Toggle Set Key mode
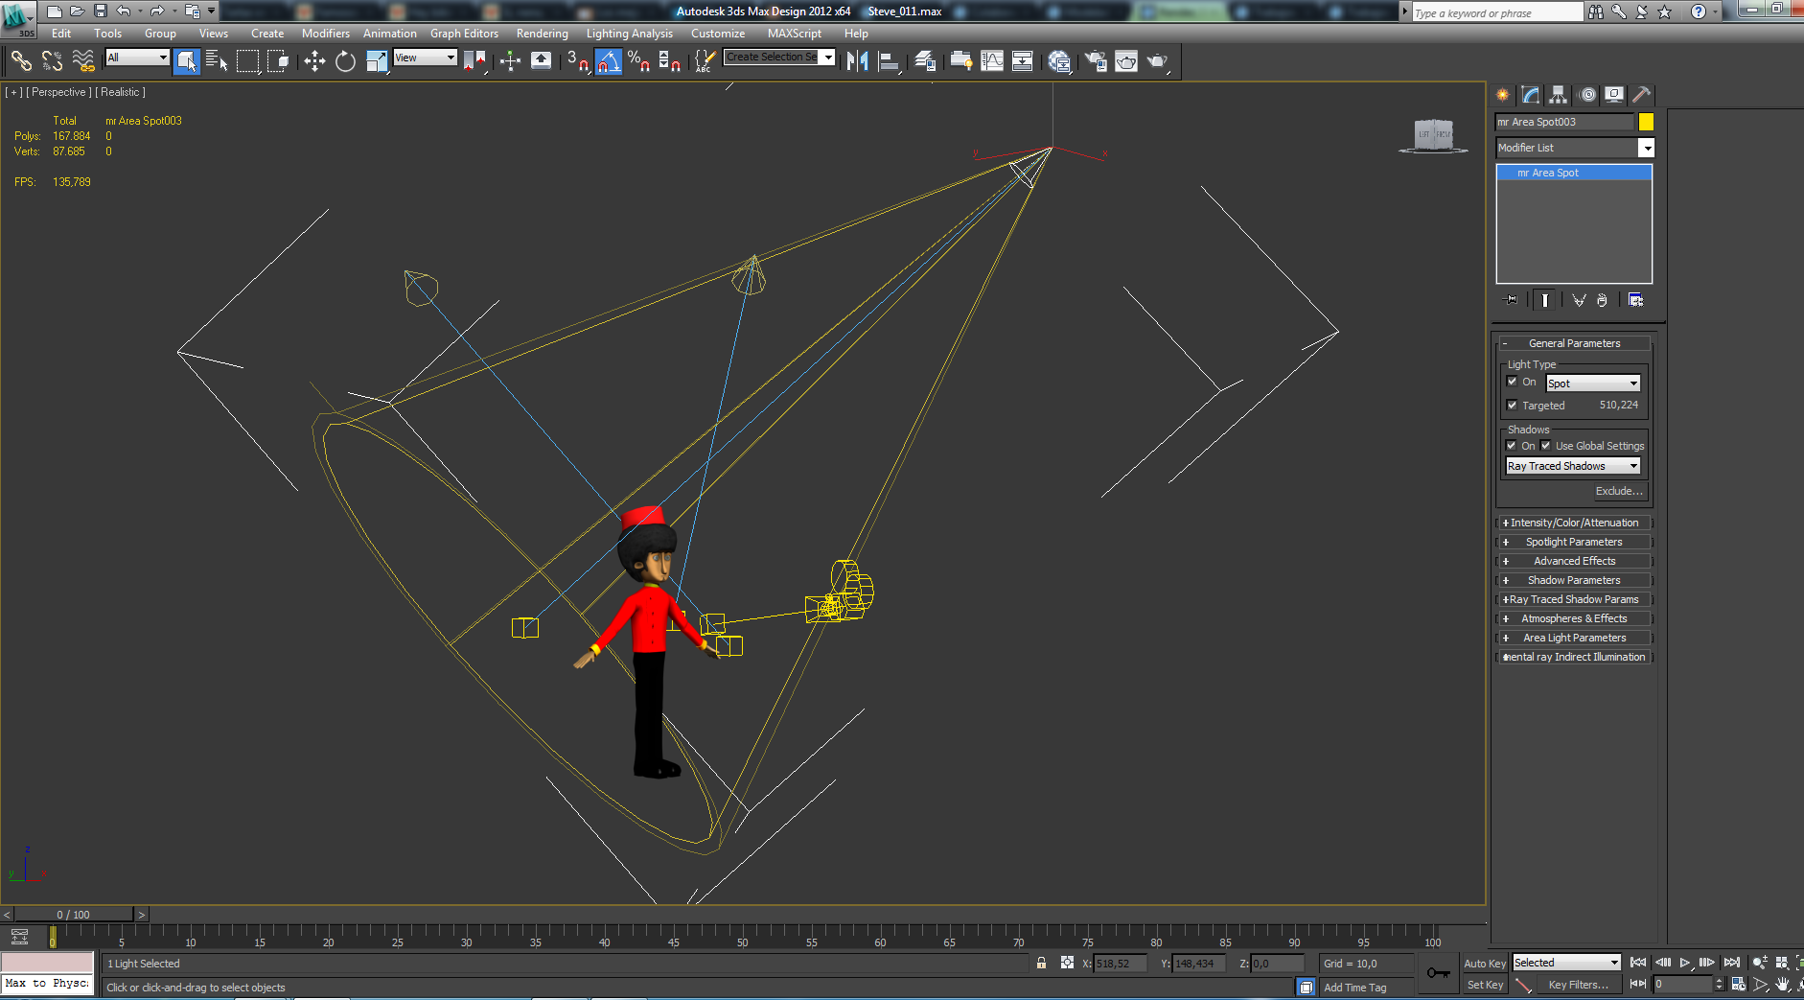The height and width of the screenshot is (1000, 1804). coord(1485,985)
